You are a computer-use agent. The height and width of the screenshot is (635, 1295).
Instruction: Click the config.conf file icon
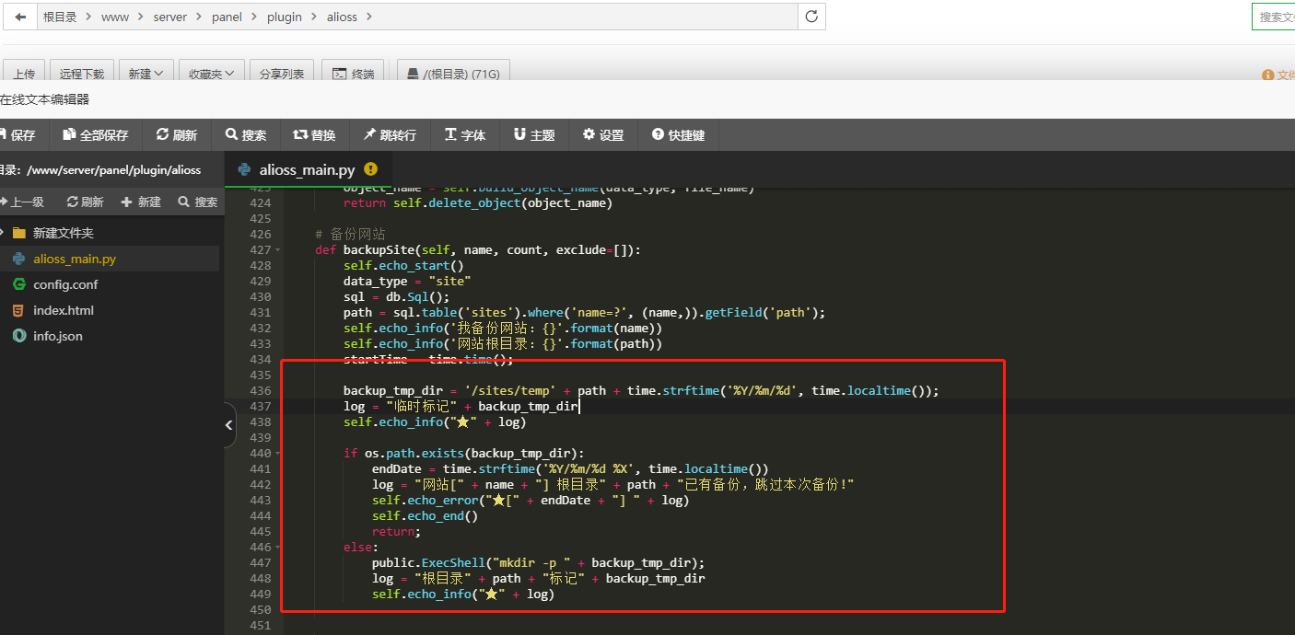[19, 284]
